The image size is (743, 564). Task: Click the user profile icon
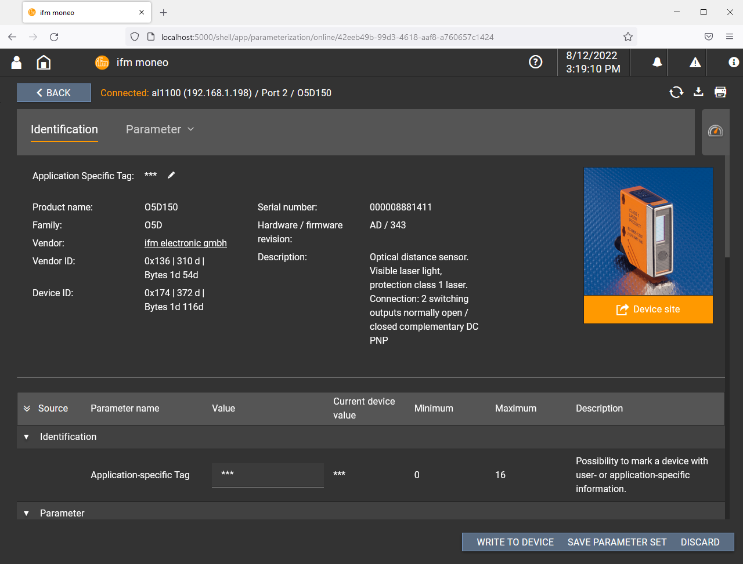point(16,63)
